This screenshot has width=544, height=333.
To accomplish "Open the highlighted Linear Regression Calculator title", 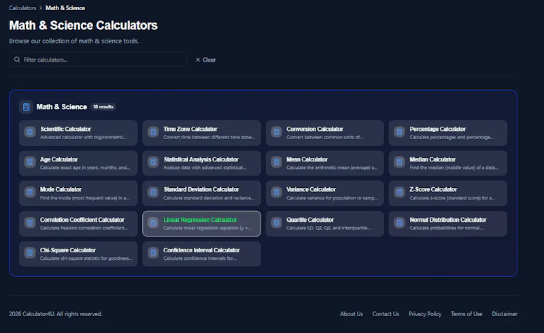I will [200, 220].
